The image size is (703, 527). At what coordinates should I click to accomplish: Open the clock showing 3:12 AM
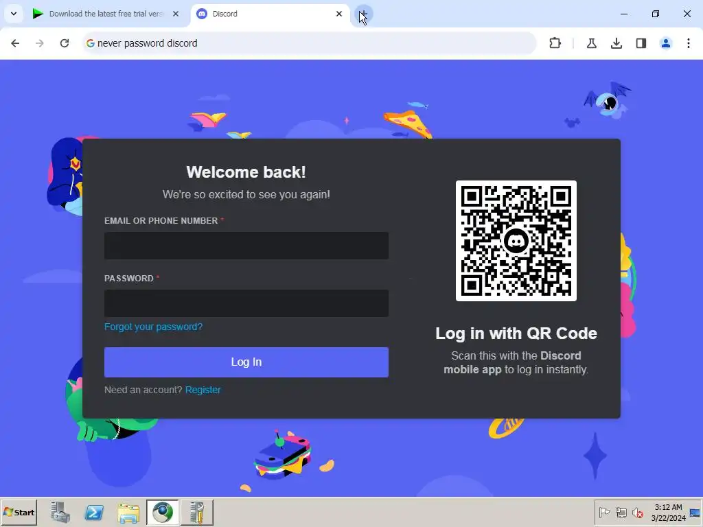(x=669, y=512)
